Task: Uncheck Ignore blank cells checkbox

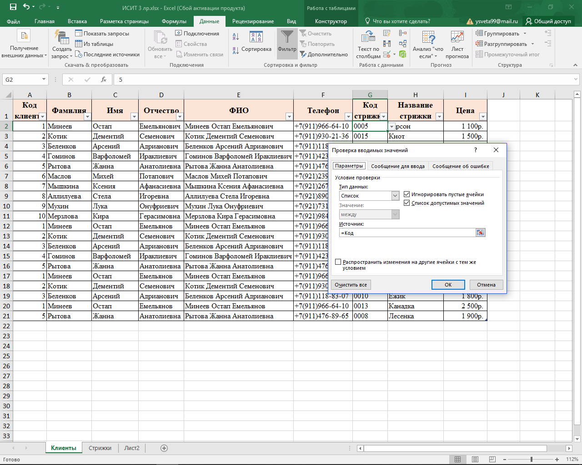Action: 407,194
